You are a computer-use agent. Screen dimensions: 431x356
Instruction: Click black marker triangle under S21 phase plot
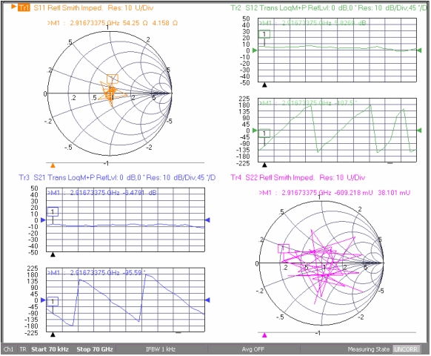[x=53, y=334]
